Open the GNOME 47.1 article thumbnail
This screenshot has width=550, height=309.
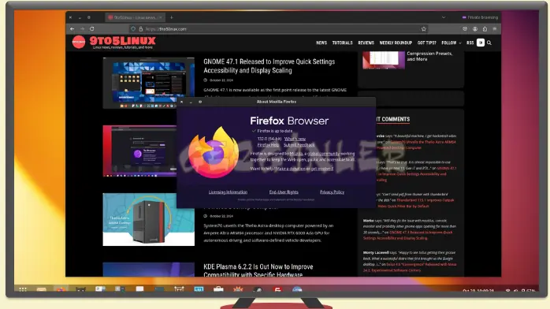[149, 83]
